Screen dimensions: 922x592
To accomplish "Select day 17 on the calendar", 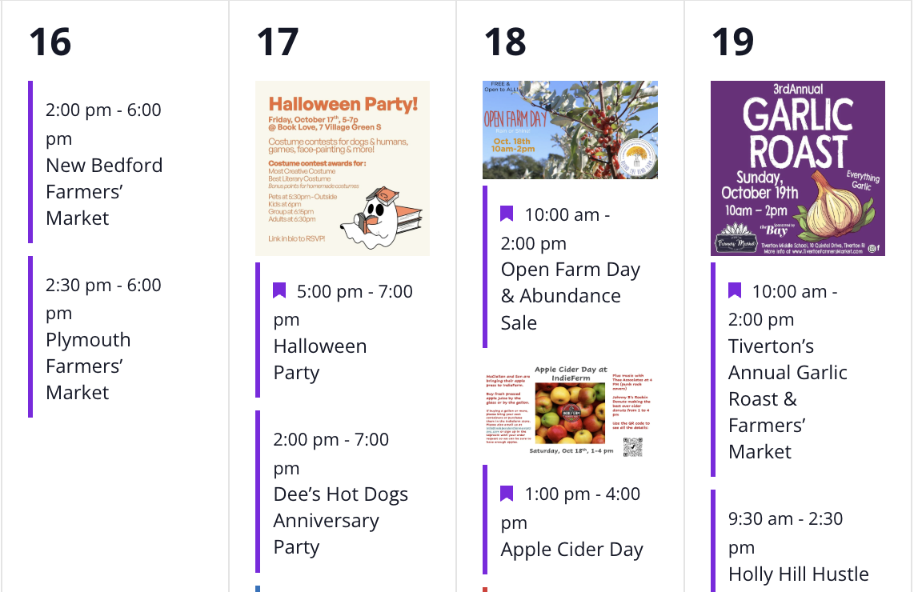I will (x=277, y=42).
